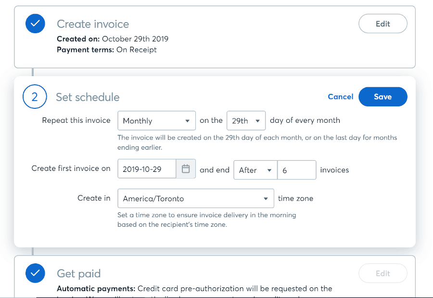Open the America/Toronto time zone dropdown
The width and height of the screenshot is (433, 298).
(x=196, y=198)
